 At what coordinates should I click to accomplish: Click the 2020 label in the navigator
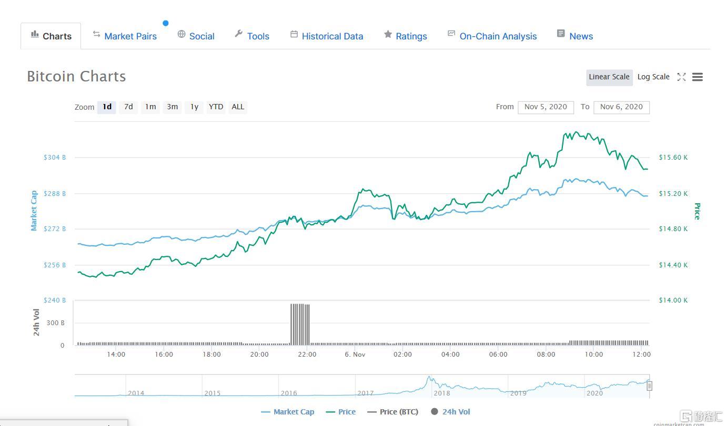tap(594, 393)
